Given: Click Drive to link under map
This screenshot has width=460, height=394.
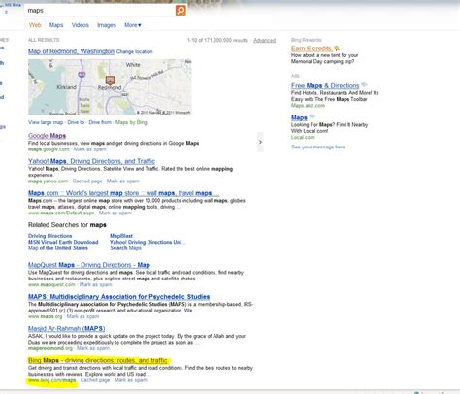Looking at the screenshot, I should (76, 122).
